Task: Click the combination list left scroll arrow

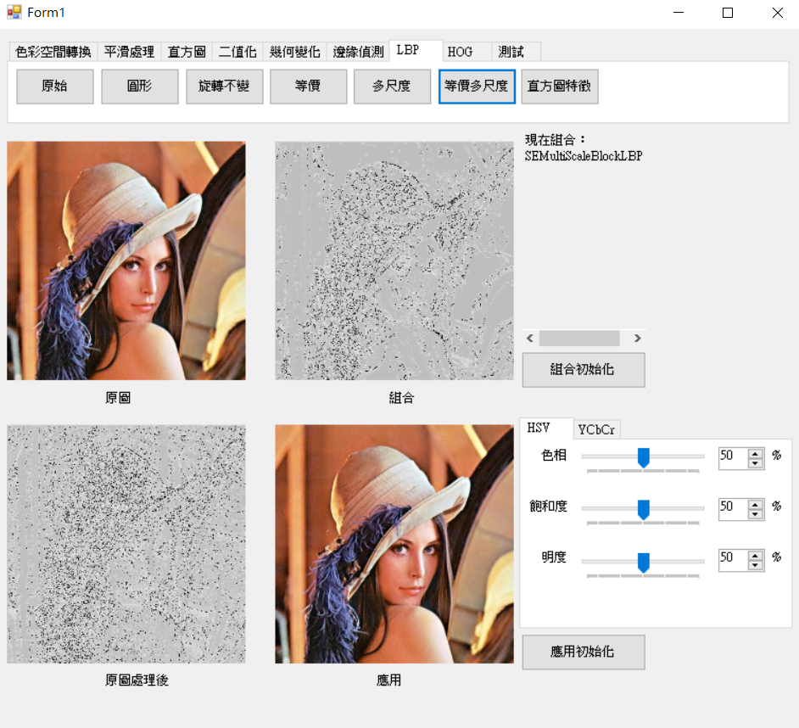Action: pyautogui.click(x=530, y=338)
